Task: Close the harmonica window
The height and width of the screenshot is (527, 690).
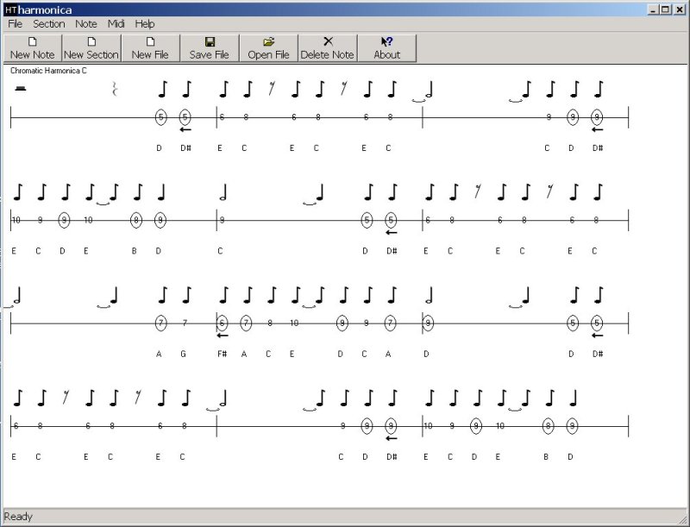Action: click(679, 9)
